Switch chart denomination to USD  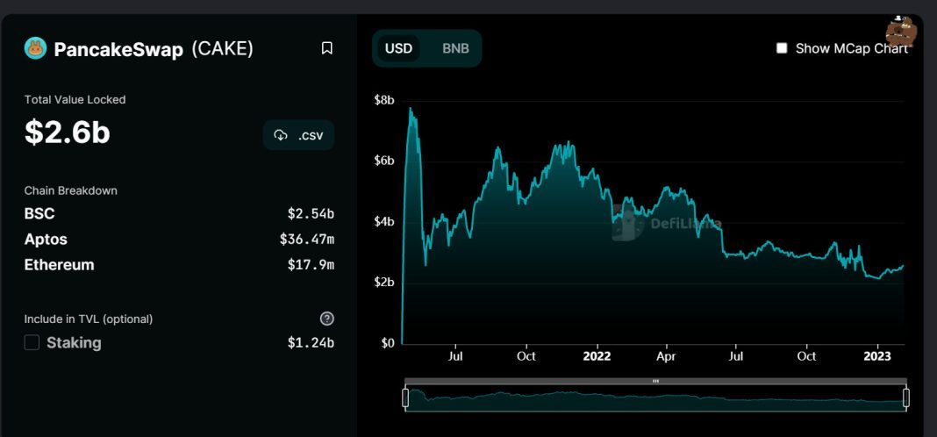click(398, 48)
